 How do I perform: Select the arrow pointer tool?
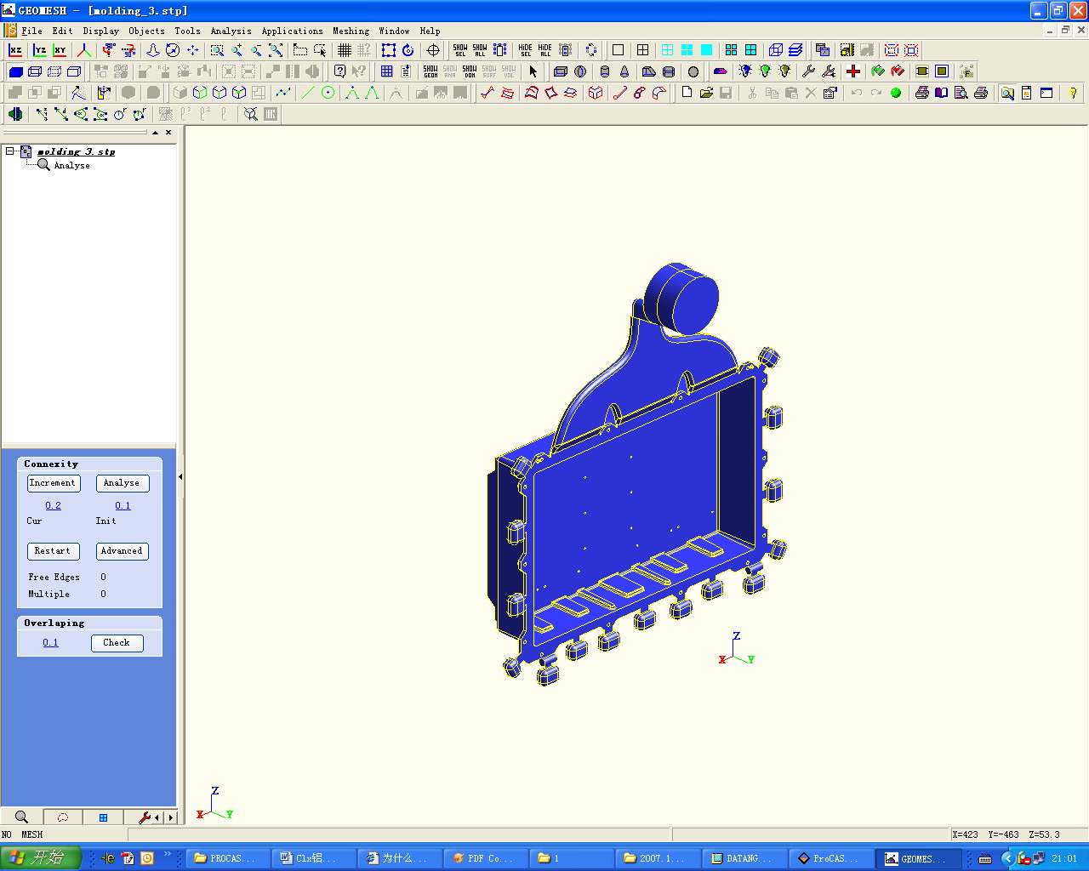(x=533, y=71)
